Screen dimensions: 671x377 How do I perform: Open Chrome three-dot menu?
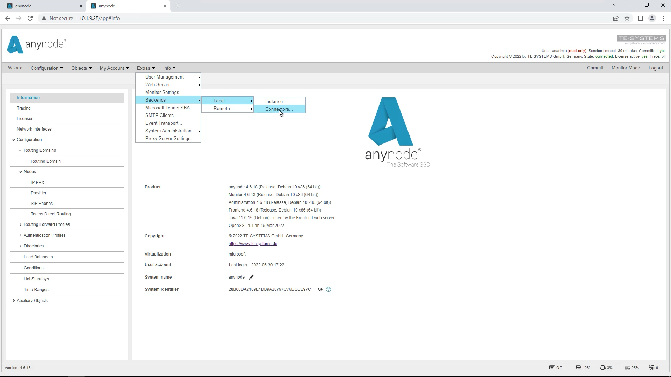pos(663,18)
